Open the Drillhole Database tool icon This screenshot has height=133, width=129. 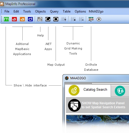(91, 19)
